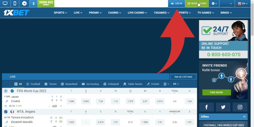Filter live events by Table Tennis
This screenshot has width=254, height=127.
coord(133,84)
